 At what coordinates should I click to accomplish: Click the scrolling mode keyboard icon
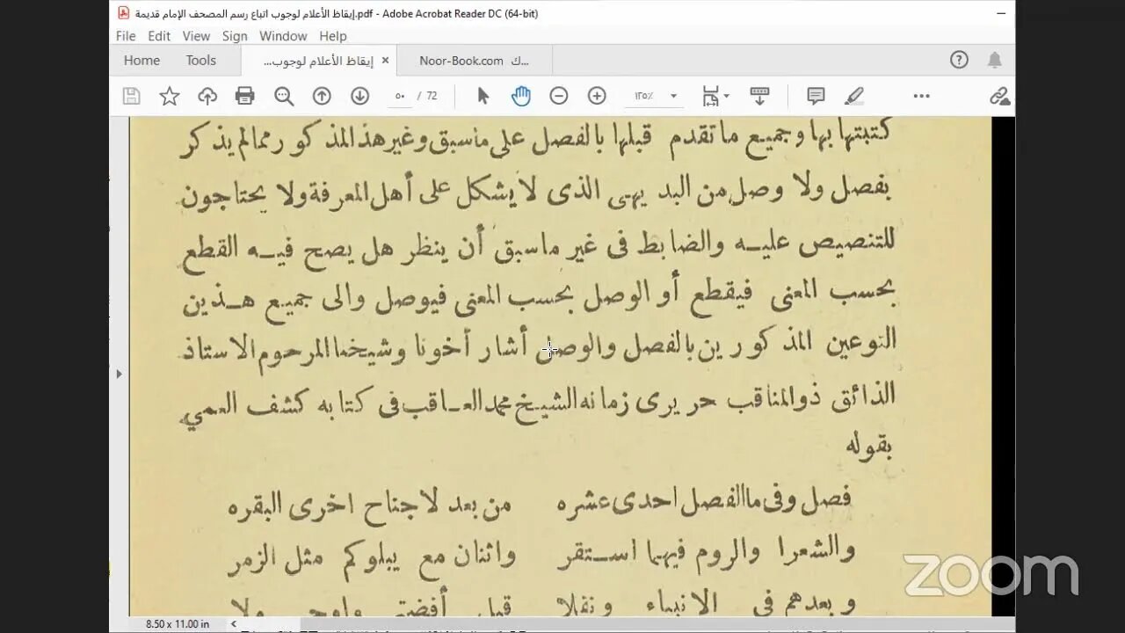pos(759,96)
